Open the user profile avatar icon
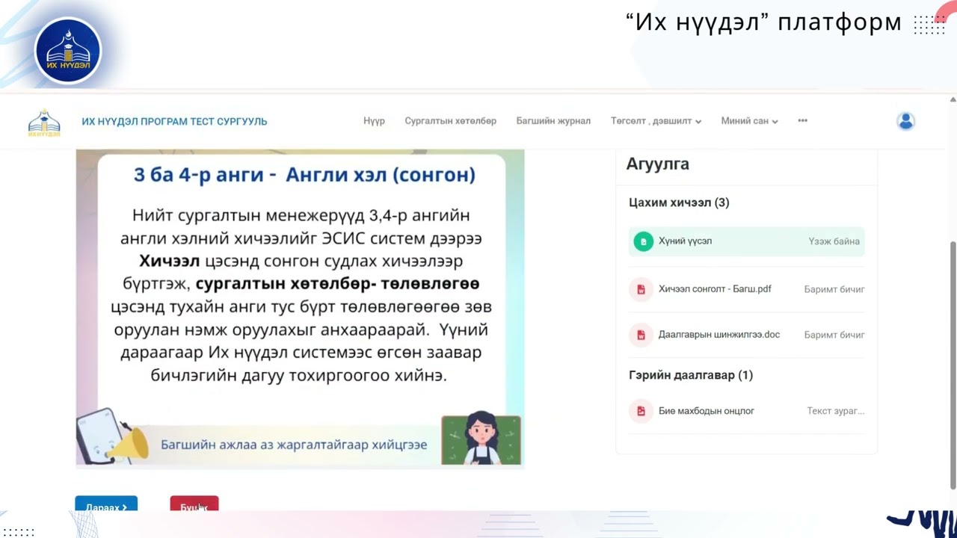Image resolution: width=957 pixels, height=538 pixels. [x=905, y=121]
